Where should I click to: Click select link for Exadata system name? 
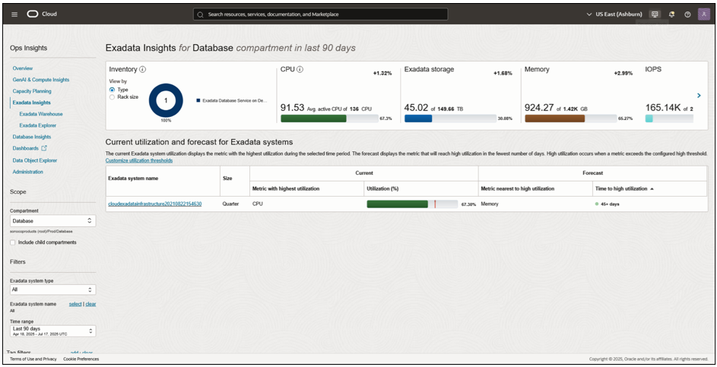point(75,304)
